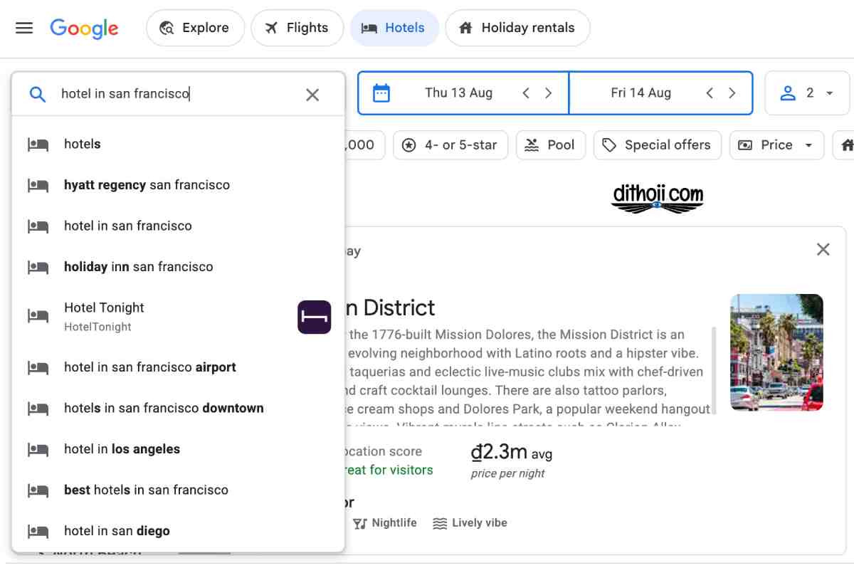Open the hamburger main menu
The width and height of the screenshot is (854, 573).
pos(24,28)
